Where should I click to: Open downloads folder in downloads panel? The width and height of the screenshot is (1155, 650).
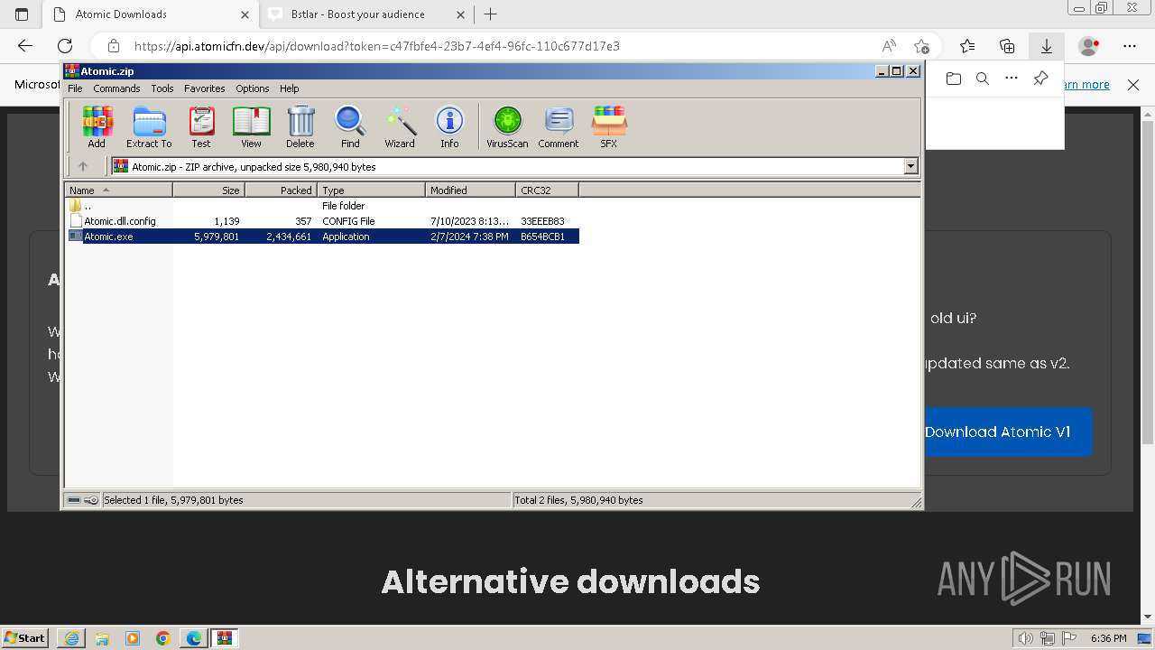click(954, 79)
